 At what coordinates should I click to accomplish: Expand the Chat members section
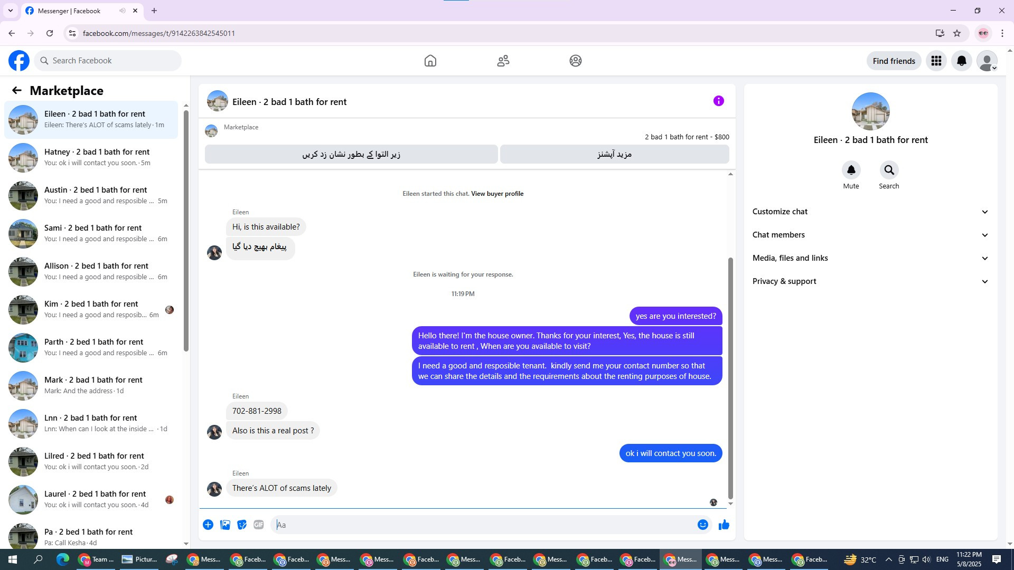(x=870, y=235)
